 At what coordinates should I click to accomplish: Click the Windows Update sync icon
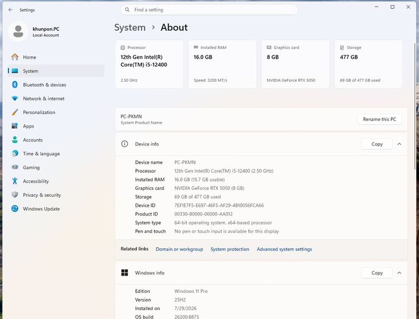point(15,208)
